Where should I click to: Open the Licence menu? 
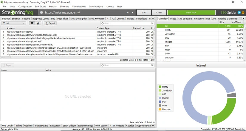(x=110, y=7)
